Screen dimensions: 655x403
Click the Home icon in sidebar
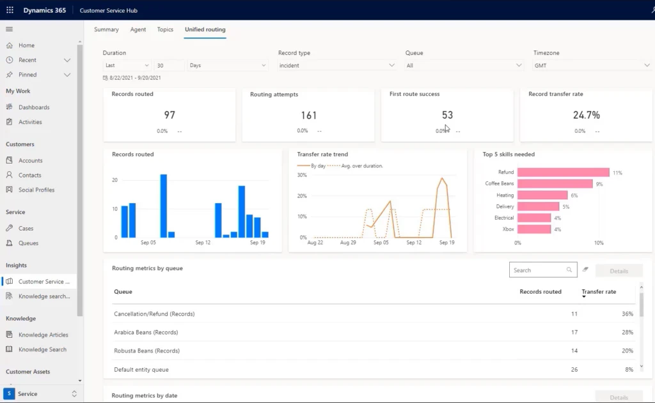coord(10,45)
